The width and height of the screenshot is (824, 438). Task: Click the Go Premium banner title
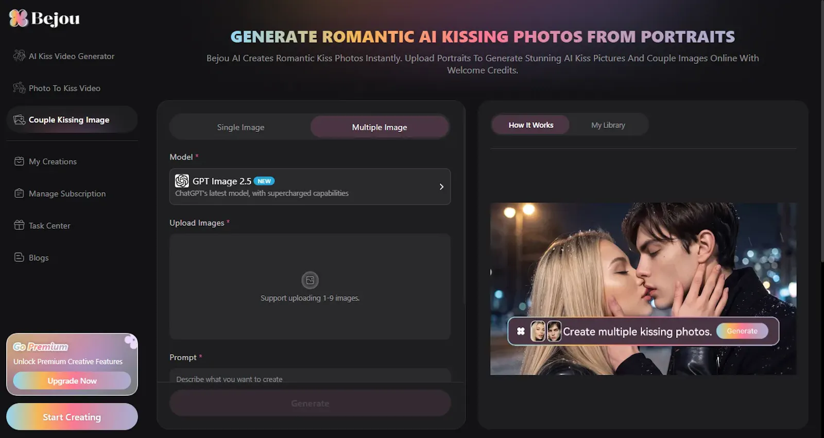(41, 347)
